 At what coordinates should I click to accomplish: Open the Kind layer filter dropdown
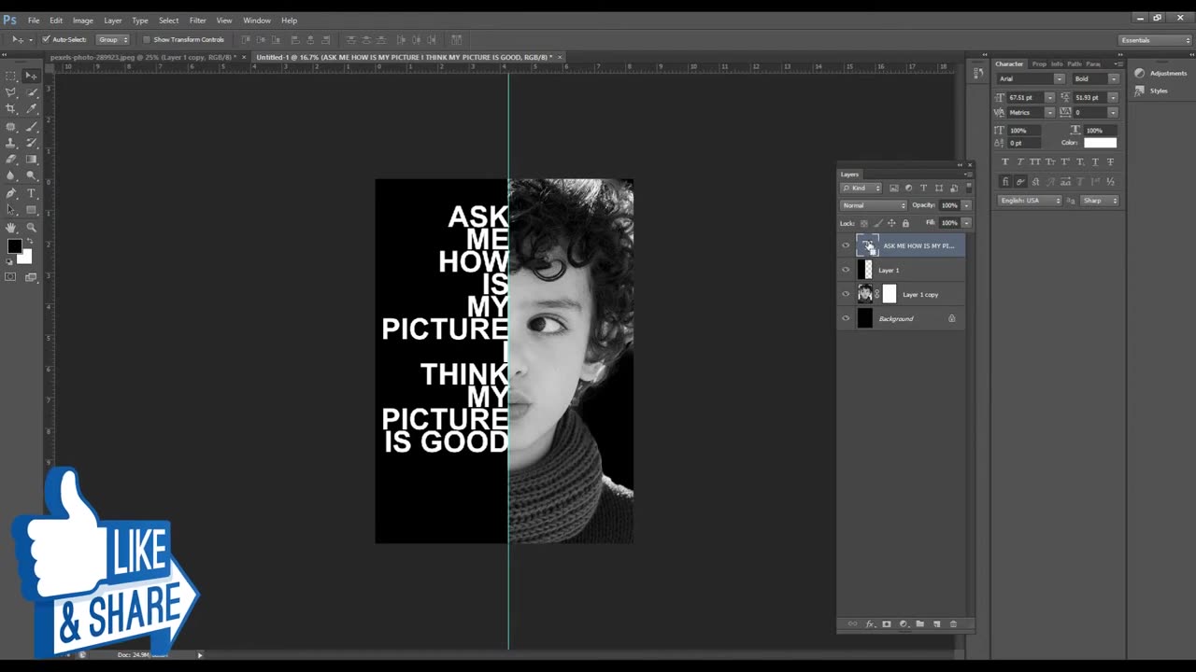click(x=861, y=189)
